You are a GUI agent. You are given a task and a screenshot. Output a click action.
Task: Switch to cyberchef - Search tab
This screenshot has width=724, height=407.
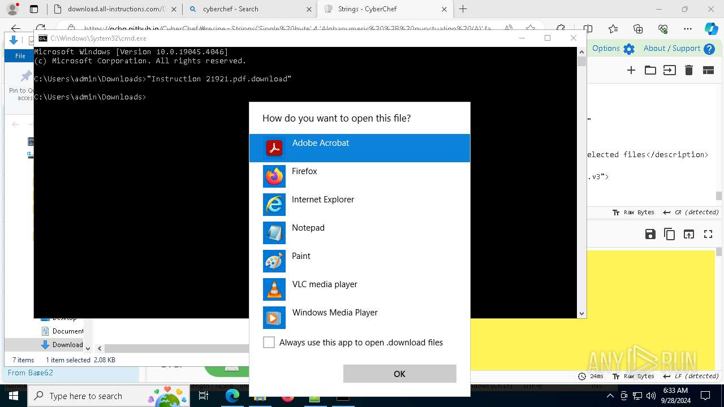(249, 9)
